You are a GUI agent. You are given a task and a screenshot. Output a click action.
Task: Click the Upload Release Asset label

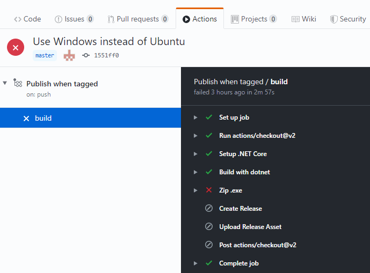tap(250, 227)
